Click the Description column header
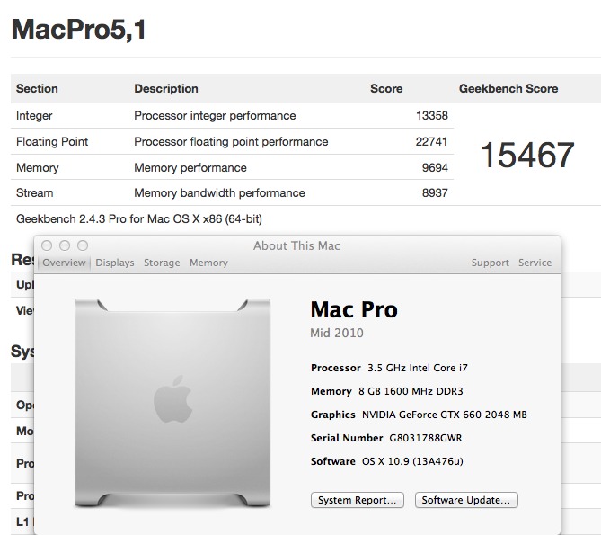This screenshot has width=601, height=535. (x=166, y=89)
